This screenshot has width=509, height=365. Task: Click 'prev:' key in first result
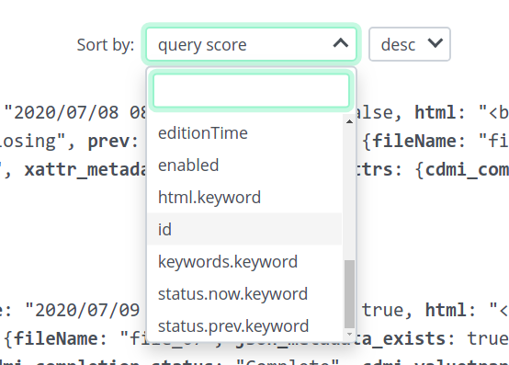point(113,142)
